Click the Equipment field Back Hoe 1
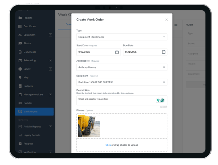Screen dimensions: 218x165 [122, 82]
